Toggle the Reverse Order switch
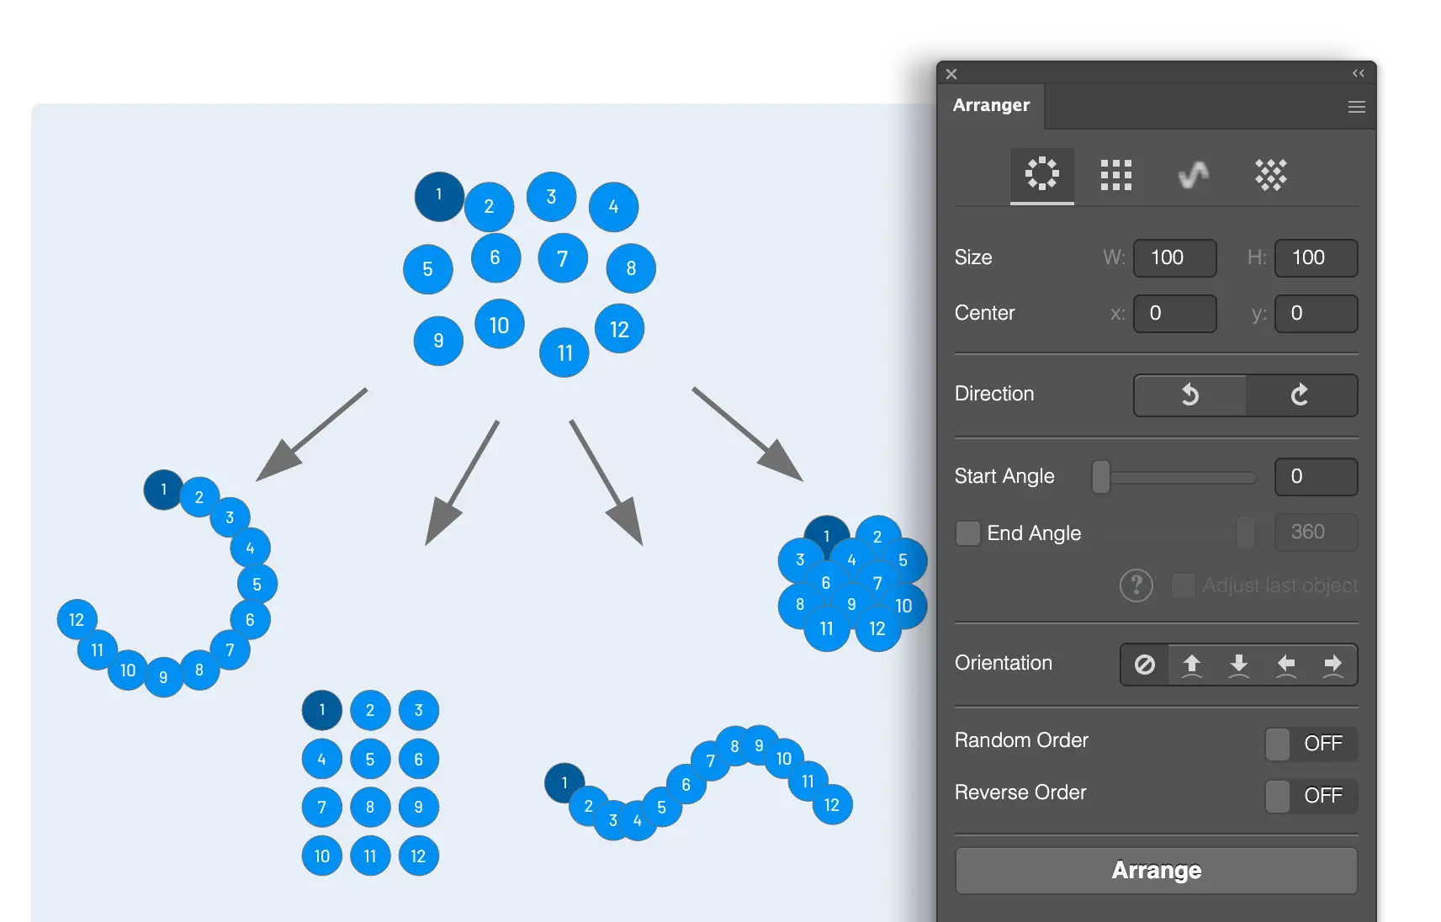 pyautogui.click(x=1311, y=796)
